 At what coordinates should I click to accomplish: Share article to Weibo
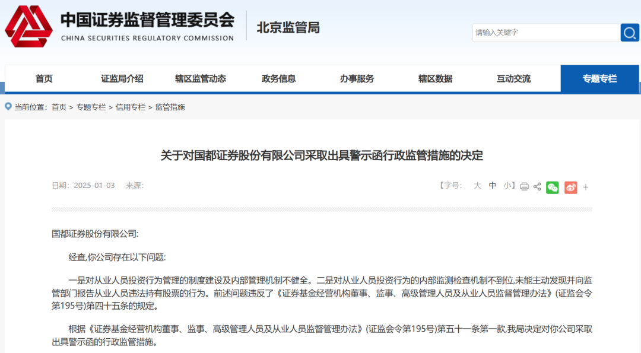pyautogui.click(x=570, y=187)
